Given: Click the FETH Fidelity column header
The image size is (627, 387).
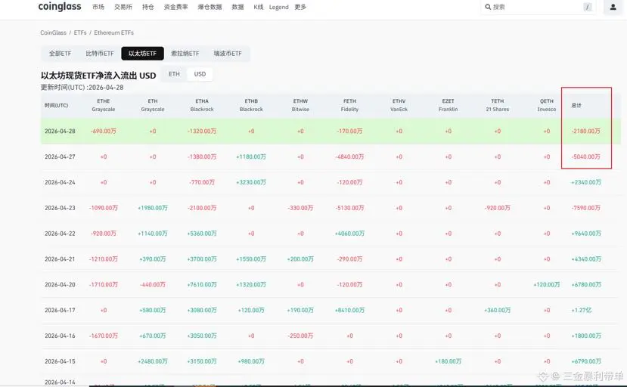Looking at the screenshot, I should tap(350, 105).
